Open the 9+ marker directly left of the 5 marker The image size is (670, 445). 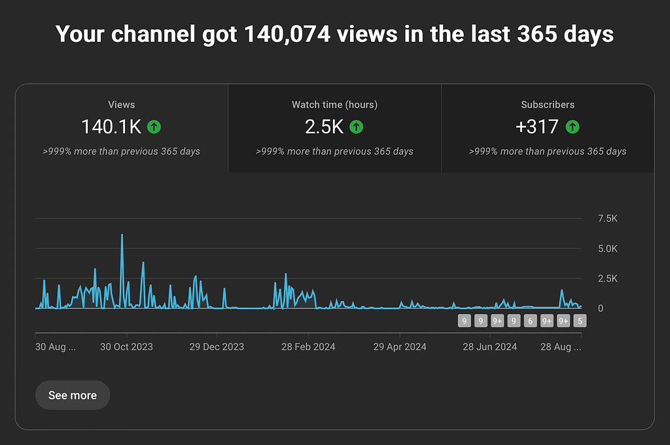point(563,321)
